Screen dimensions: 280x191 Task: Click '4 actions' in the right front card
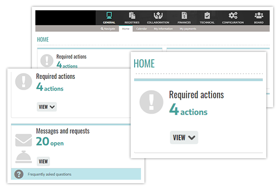pos(188,109)
